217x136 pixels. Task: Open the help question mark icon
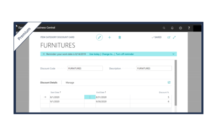189,28
